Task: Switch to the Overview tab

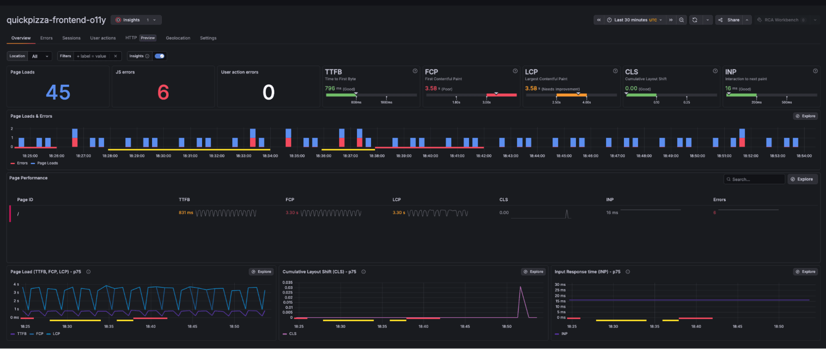Action: [21, 38]
